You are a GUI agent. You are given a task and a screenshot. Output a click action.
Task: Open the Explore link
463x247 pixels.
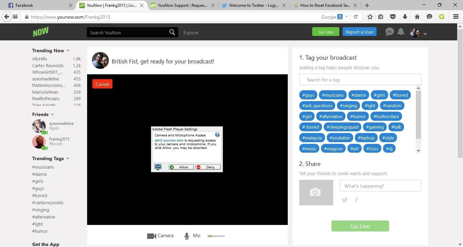191,33
